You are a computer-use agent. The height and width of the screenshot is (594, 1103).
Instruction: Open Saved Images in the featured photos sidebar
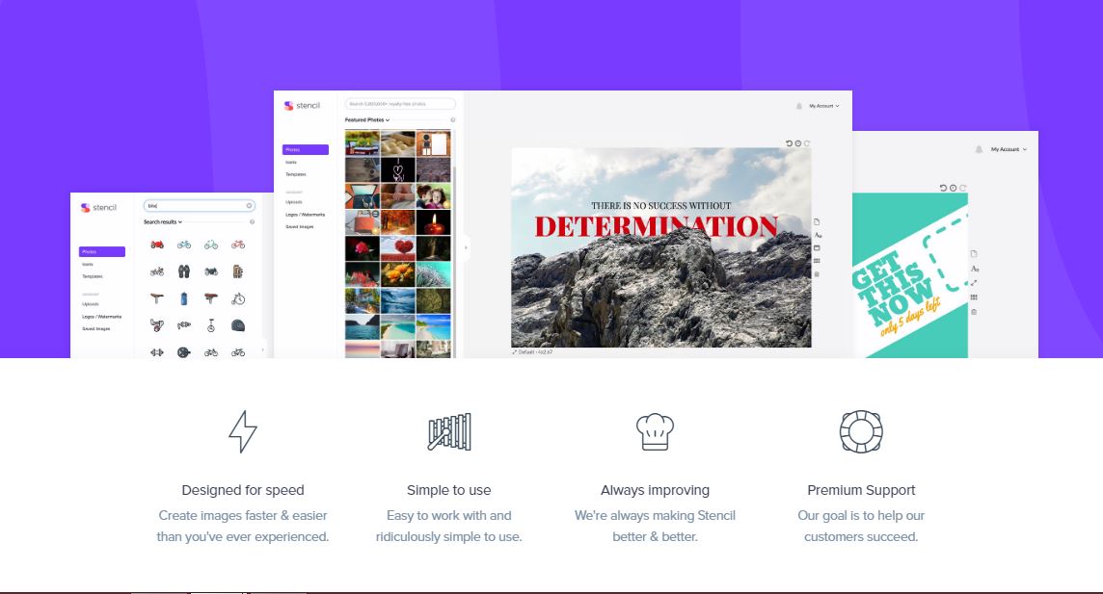tap(299, 227)
